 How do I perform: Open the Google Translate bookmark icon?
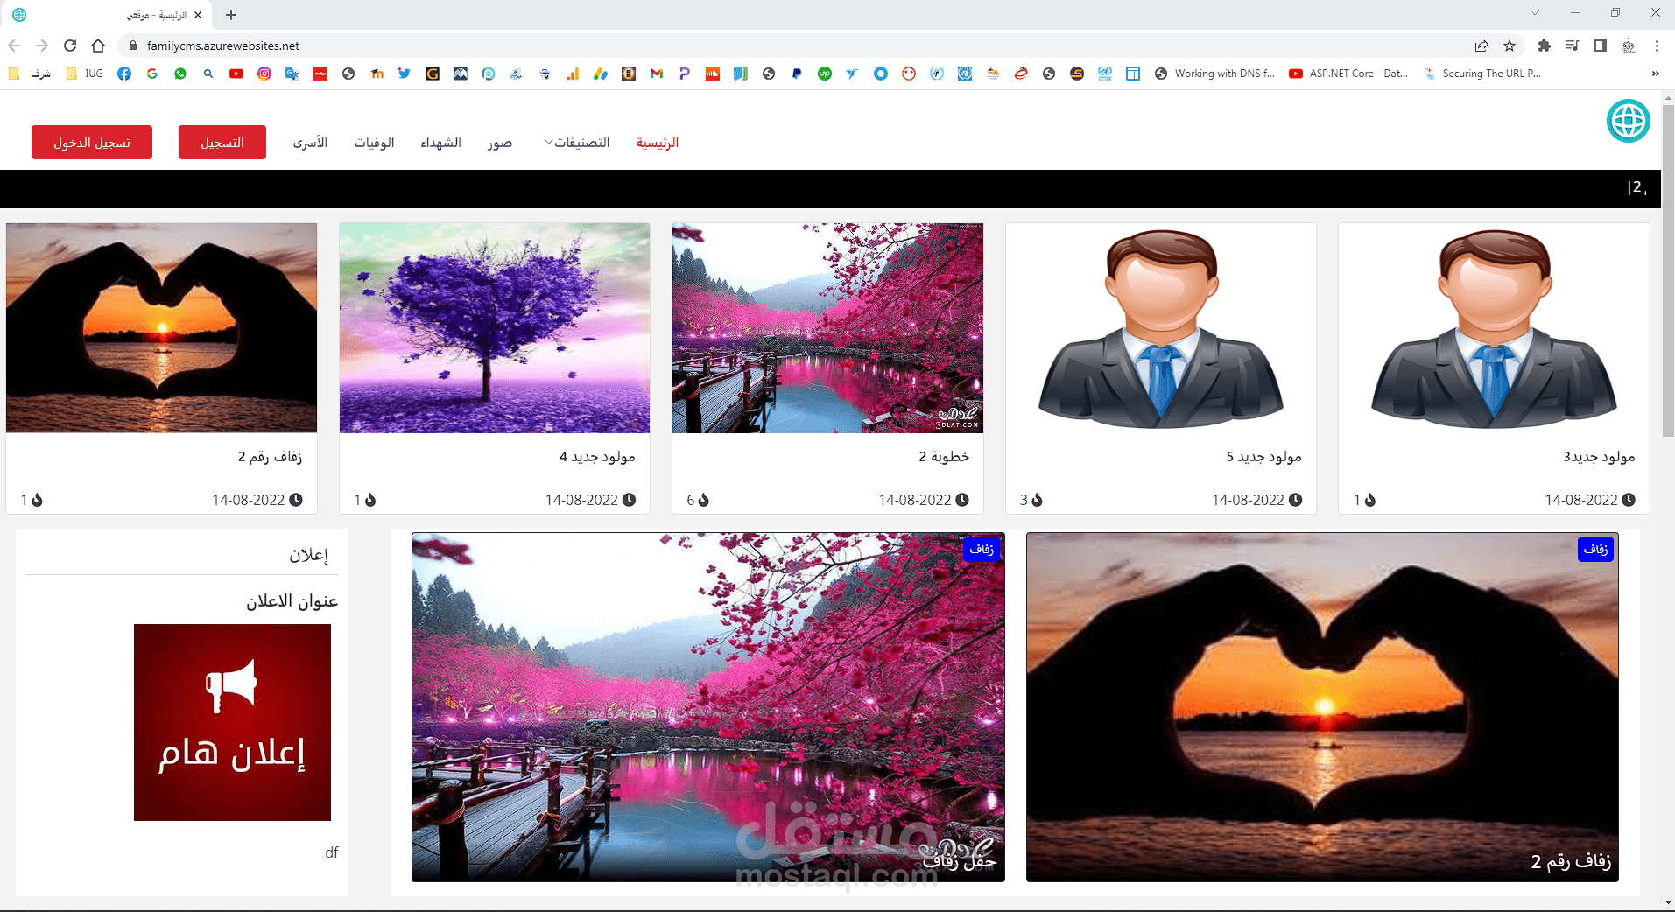pyautogui.click(x=292, y=74)
